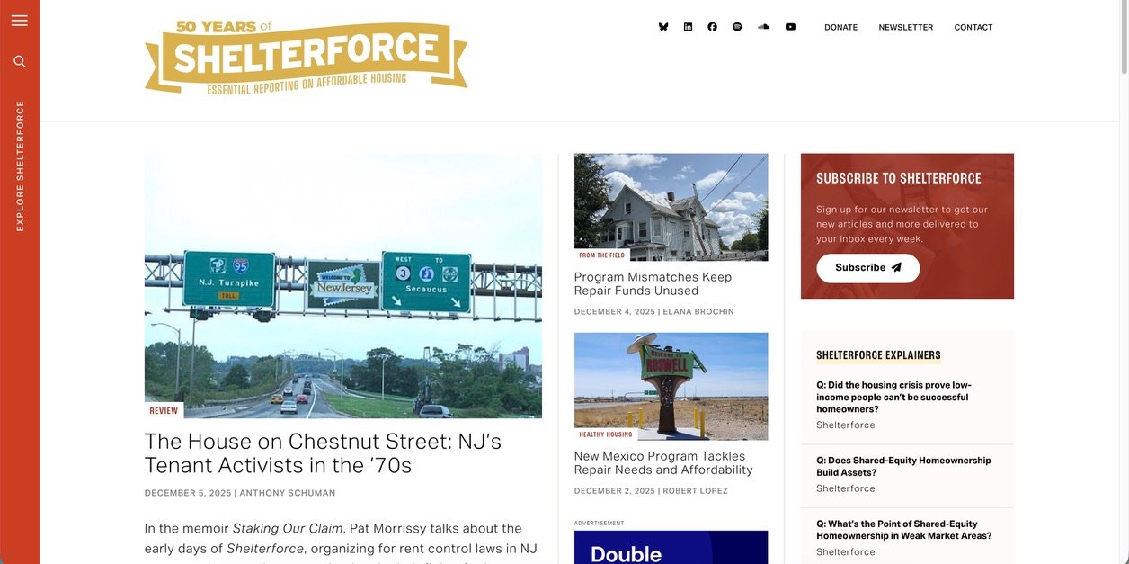Click the Spotify icon
This screenshot has height=564, width=1129.
pyautogui.click(x=737, y=27)
